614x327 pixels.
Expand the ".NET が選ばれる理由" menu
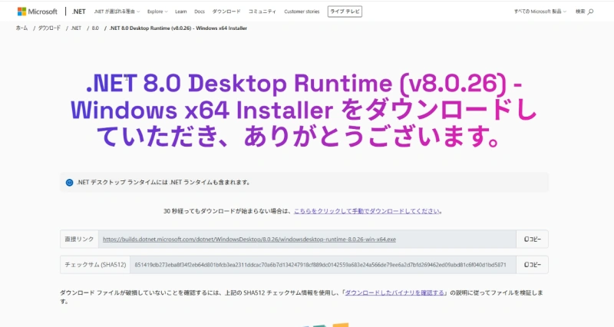coord(117,12)
